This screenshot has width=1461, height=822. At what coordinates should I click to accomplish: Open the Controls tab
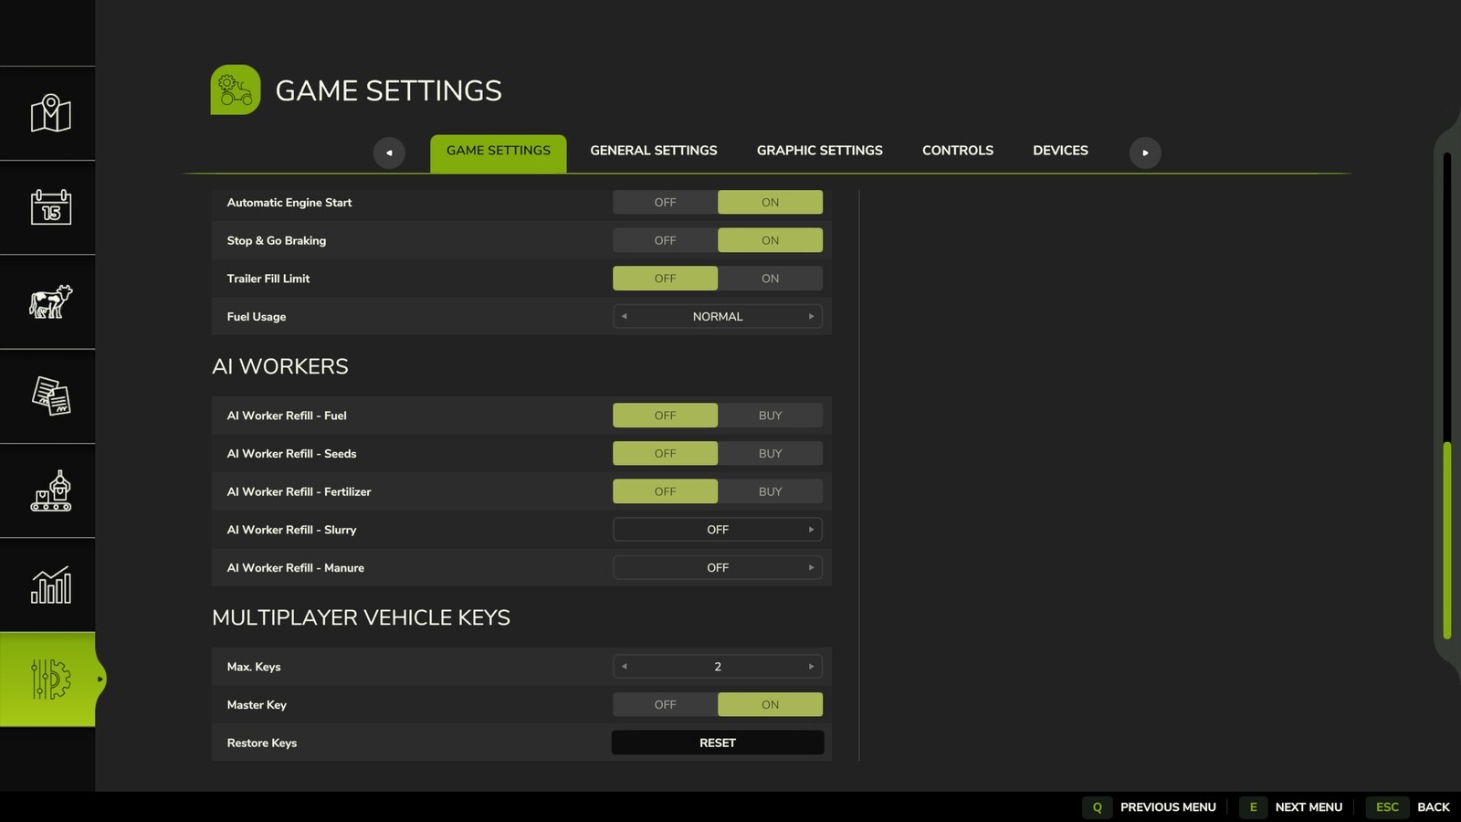coord(957,150)
